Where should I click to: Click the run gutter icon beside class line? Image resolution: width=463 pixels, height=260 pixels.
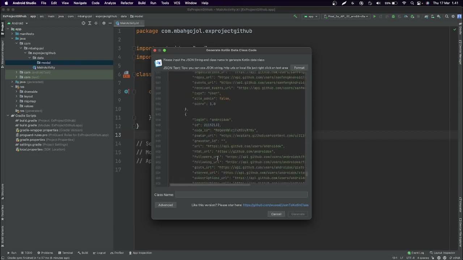tap(126, 74)
